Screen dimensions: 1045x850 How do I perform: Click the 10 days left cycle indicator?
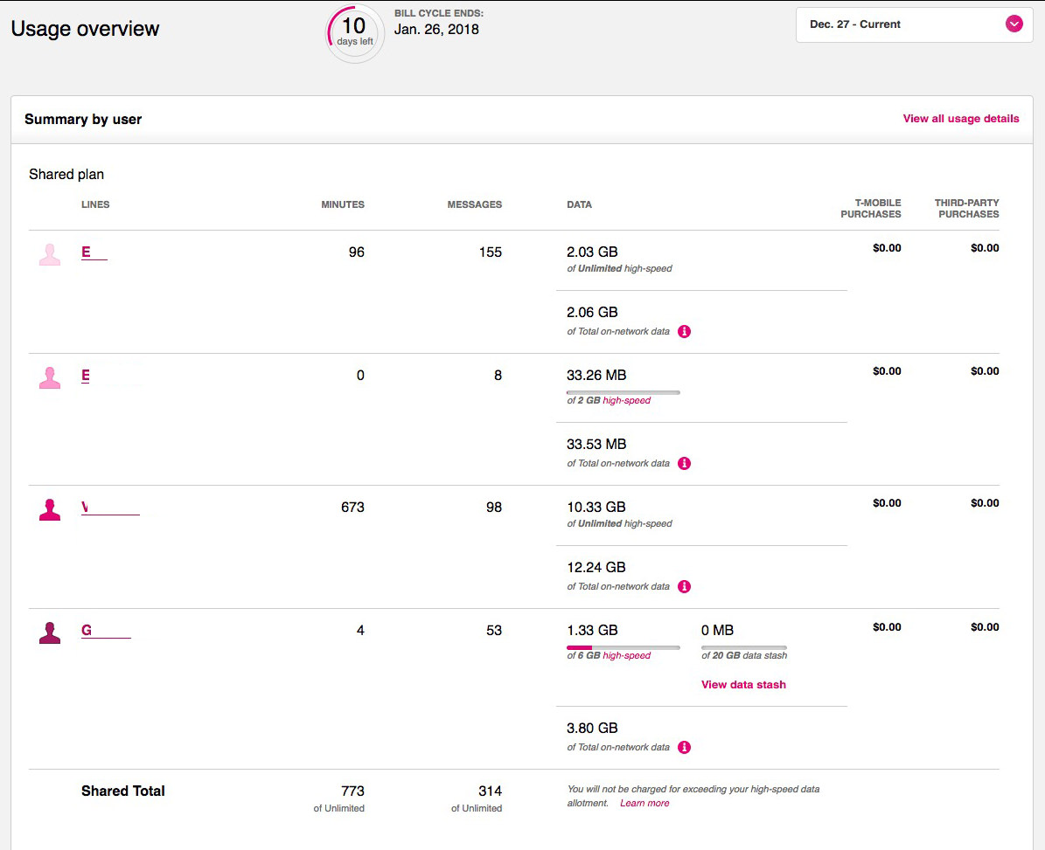click(x=354, y=33)
